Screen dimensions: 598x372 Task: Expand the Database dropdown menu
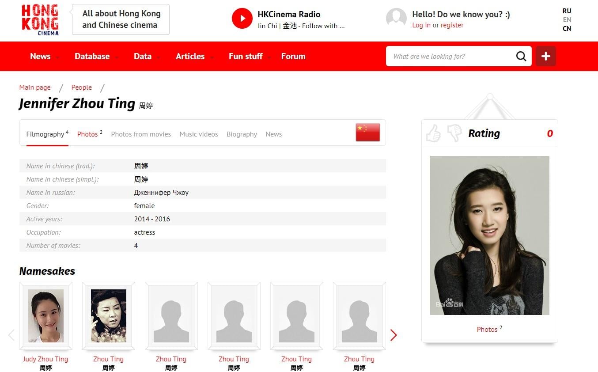[96, 57]
